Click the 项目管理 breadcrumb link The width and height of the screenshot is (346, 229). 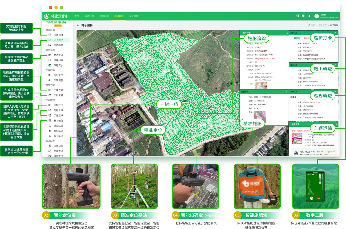click(x=322, y=25)
